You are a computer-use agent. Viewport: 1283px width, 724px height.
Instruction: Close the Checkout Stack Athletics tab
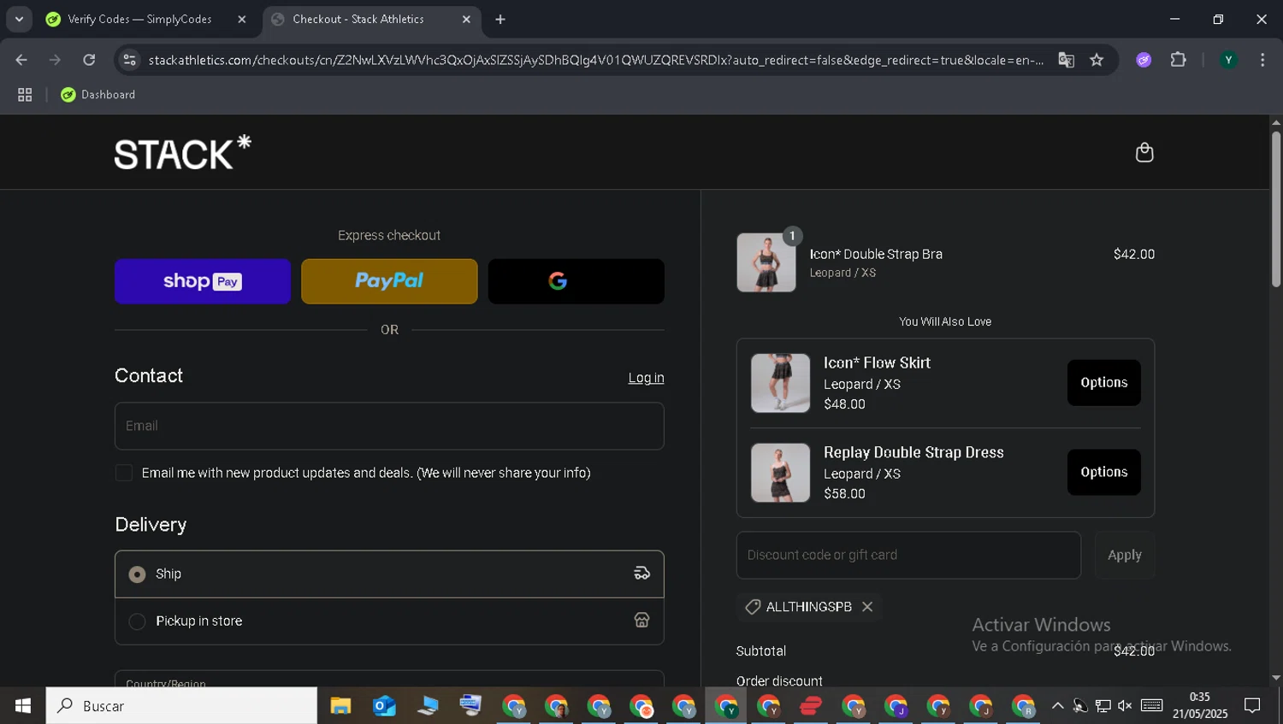[466, 20]
